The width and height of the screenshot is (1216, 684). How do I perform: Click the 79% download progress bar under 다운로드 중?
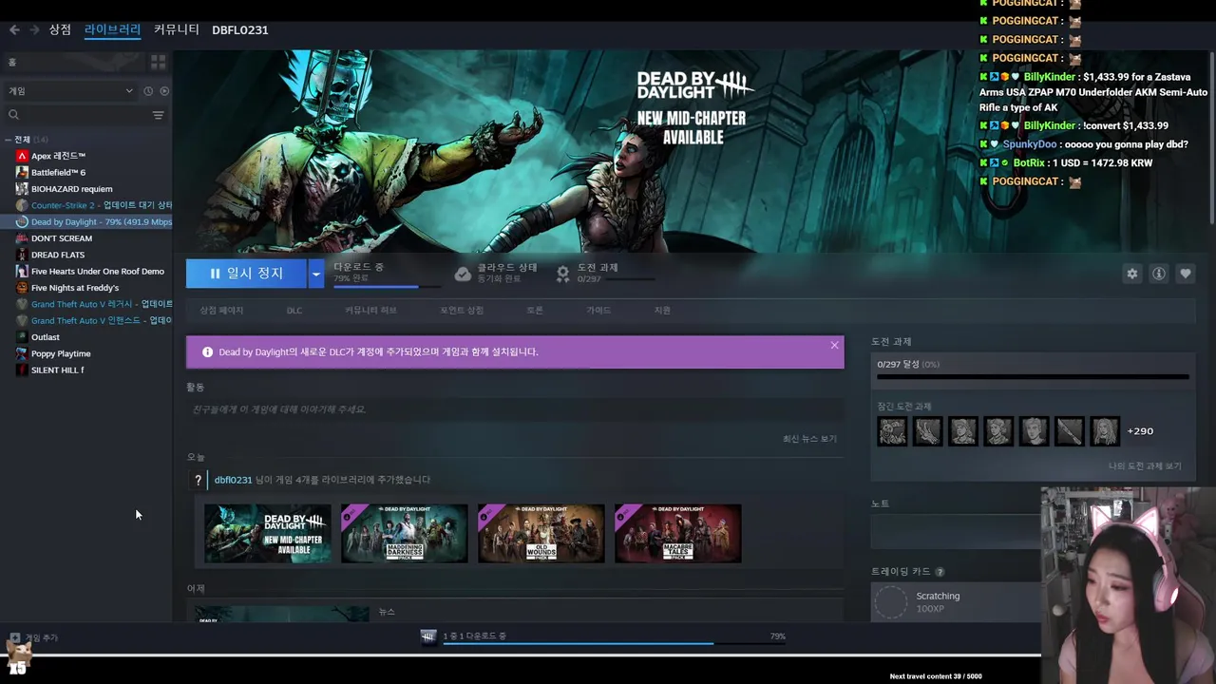click(387, 286)
